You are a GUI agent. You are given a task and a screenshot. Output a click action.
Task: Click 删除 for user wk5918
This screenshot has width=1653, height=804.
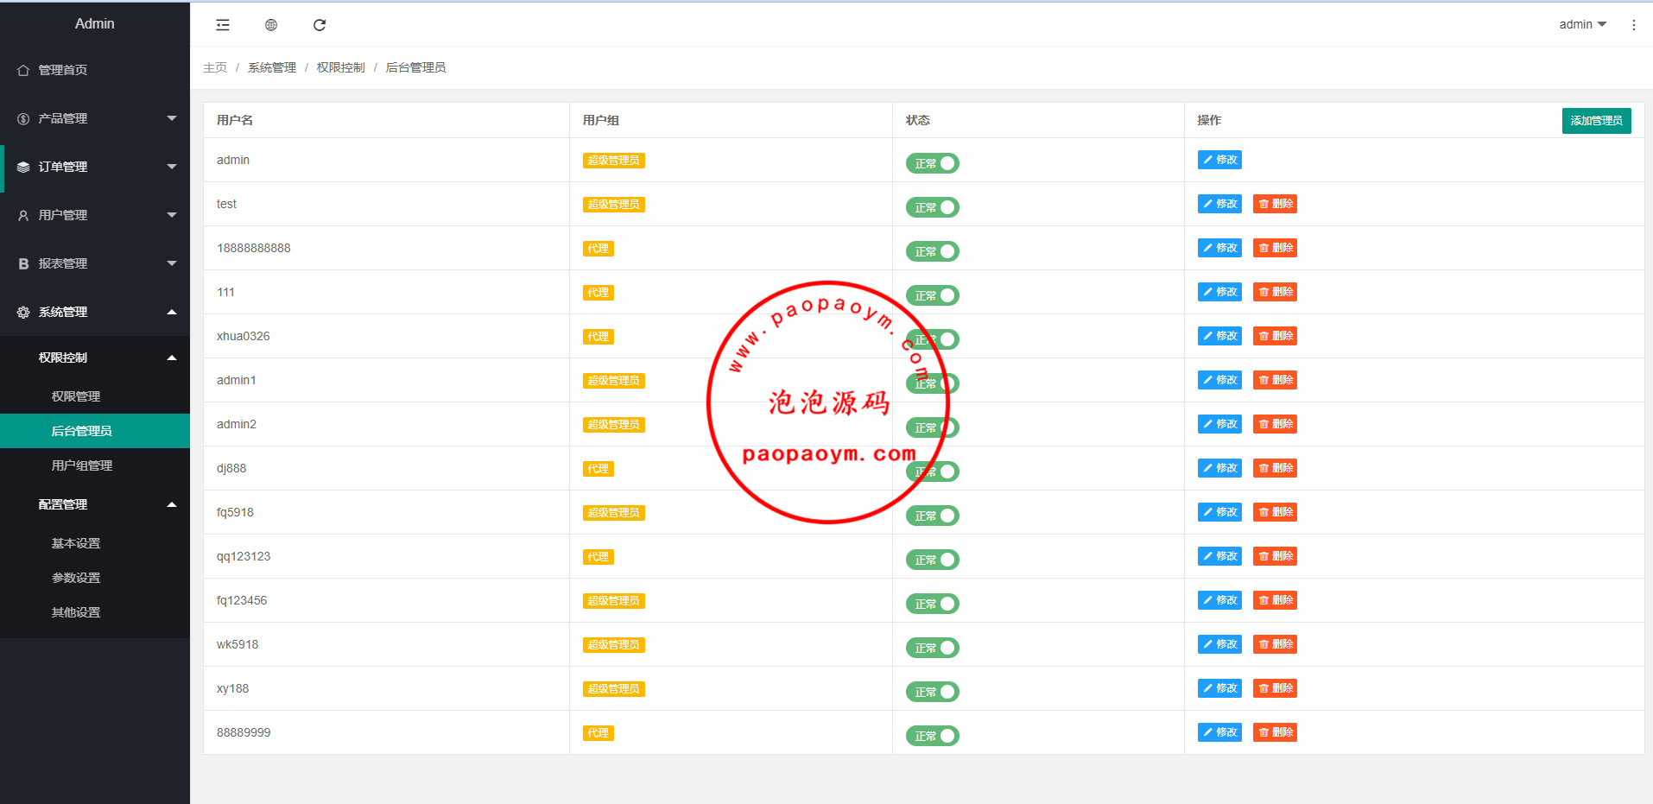click(x=1275, y=644)
